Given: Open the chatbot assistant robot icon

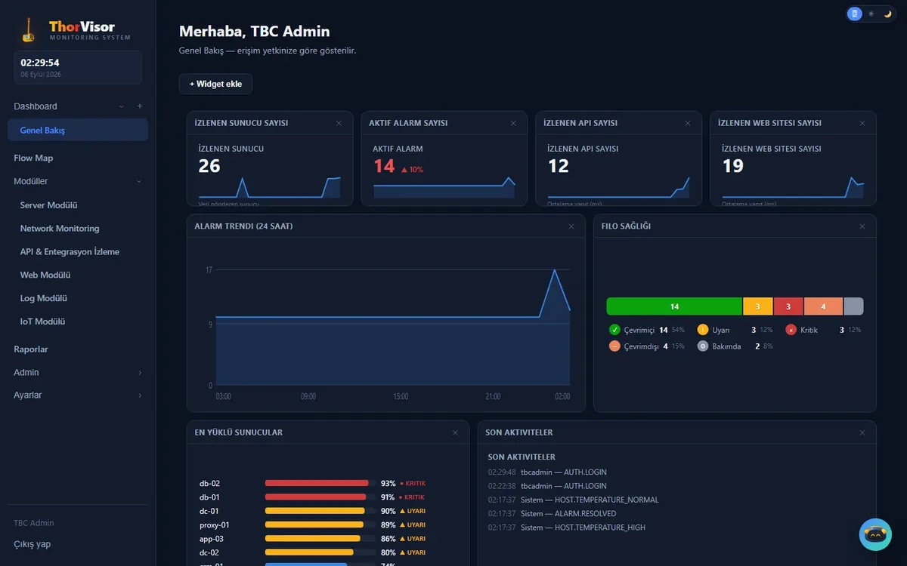Looking at the screenshot, I should (x=875, y=534).
